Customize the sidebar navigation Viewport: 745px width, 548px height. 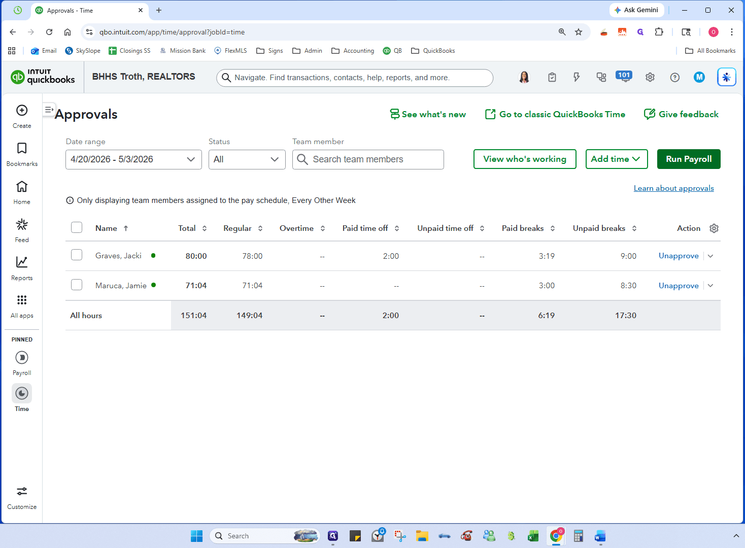click(x=22, y=498)
